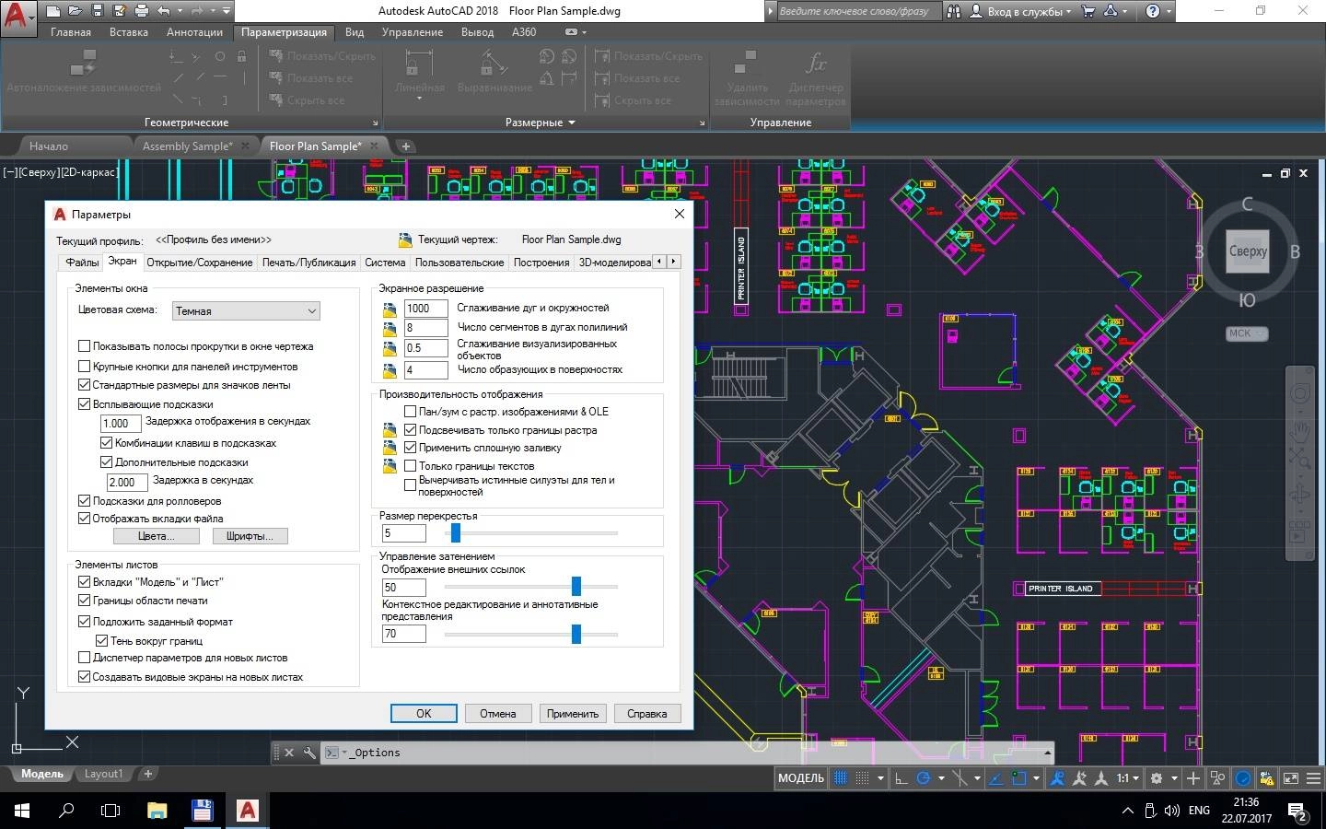The height and width of the screenshot is (829, 1326).
Task: Switch to the Layout1 tab
Action: tap(103, 774)
